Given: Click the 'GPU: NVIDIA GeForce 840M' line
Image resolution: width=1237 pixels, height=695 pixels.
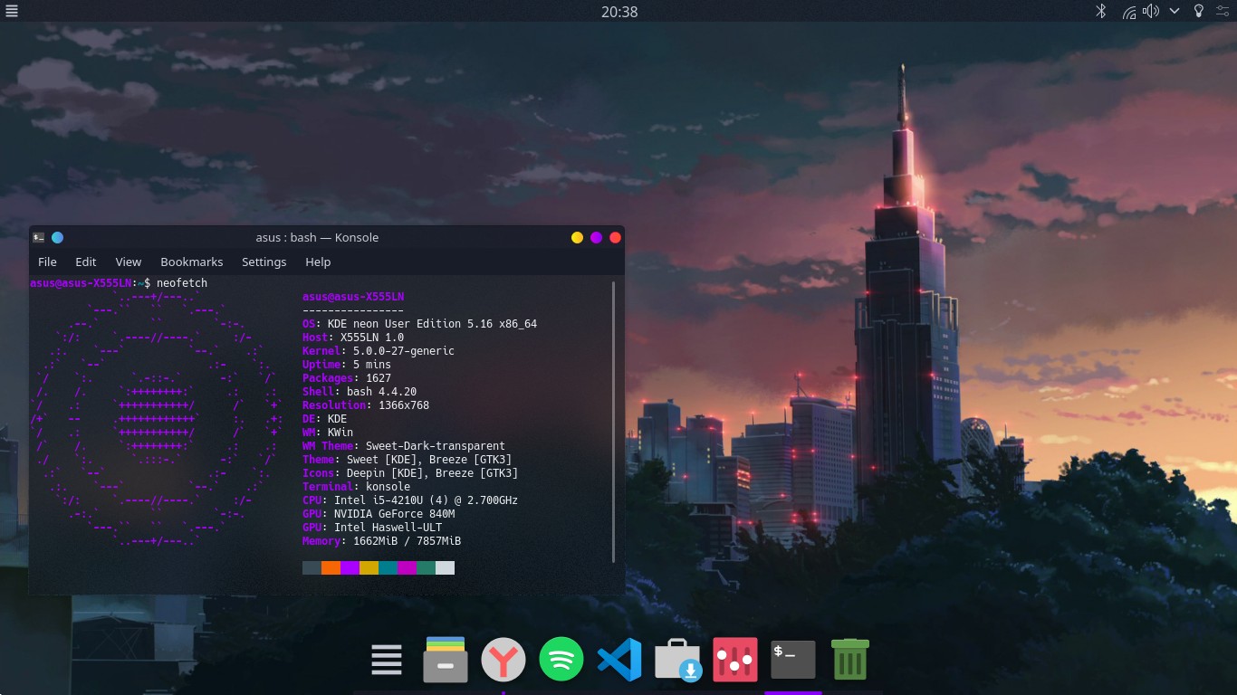Looking at the screenshot, I should tap(379, 514).
